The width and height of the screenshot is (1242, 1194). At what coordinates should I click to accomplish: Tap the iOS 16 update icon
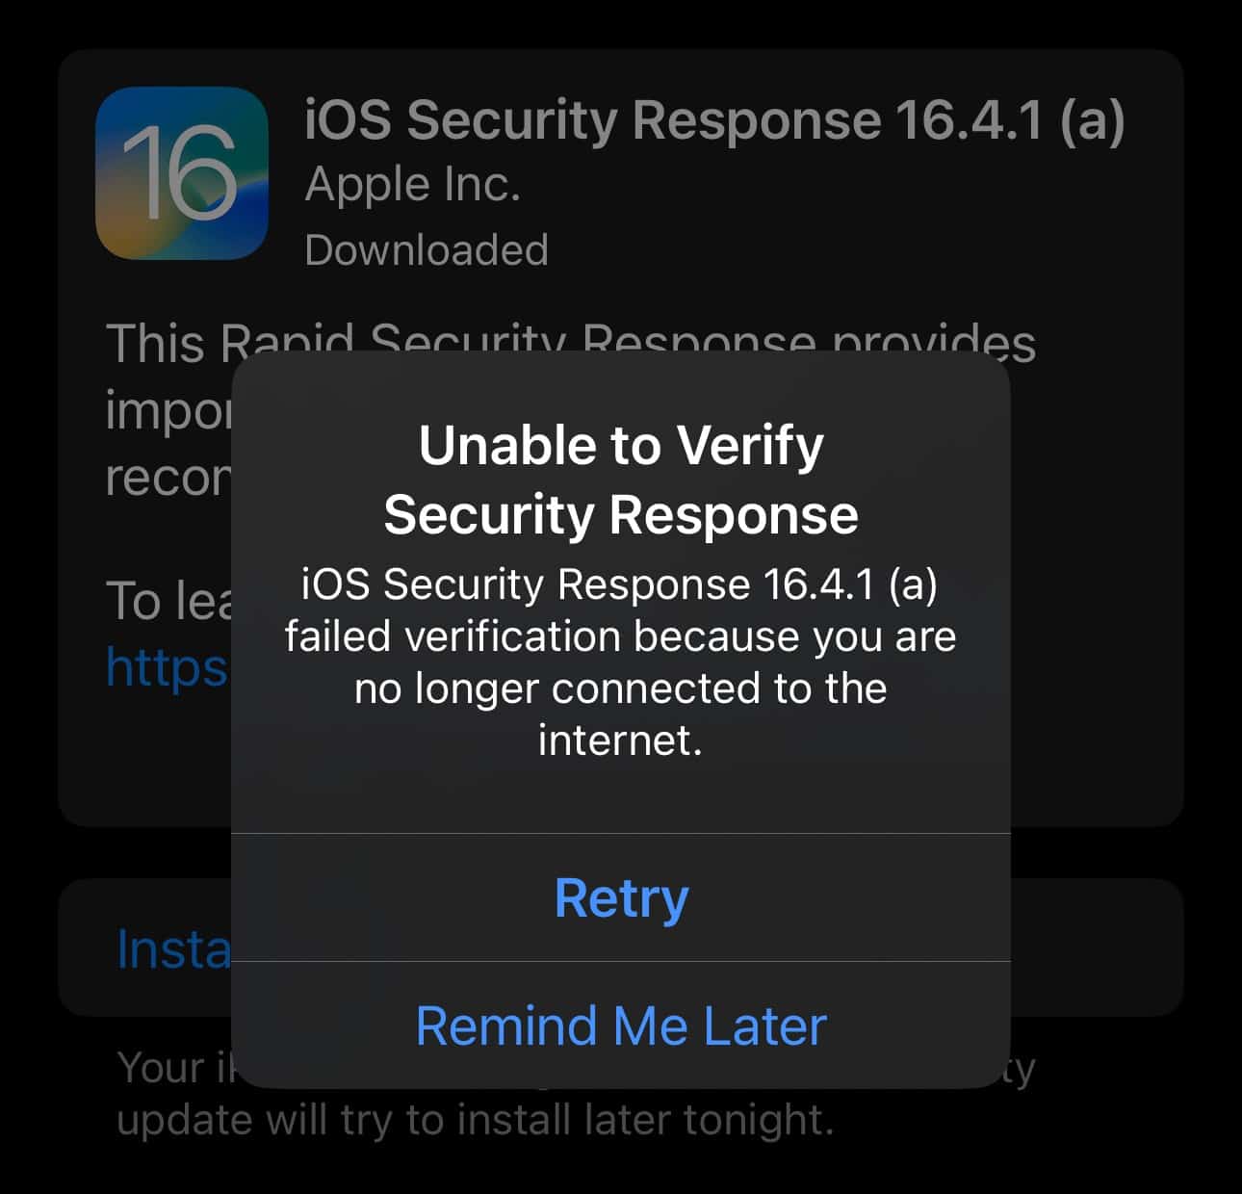(x=182, y=173)
